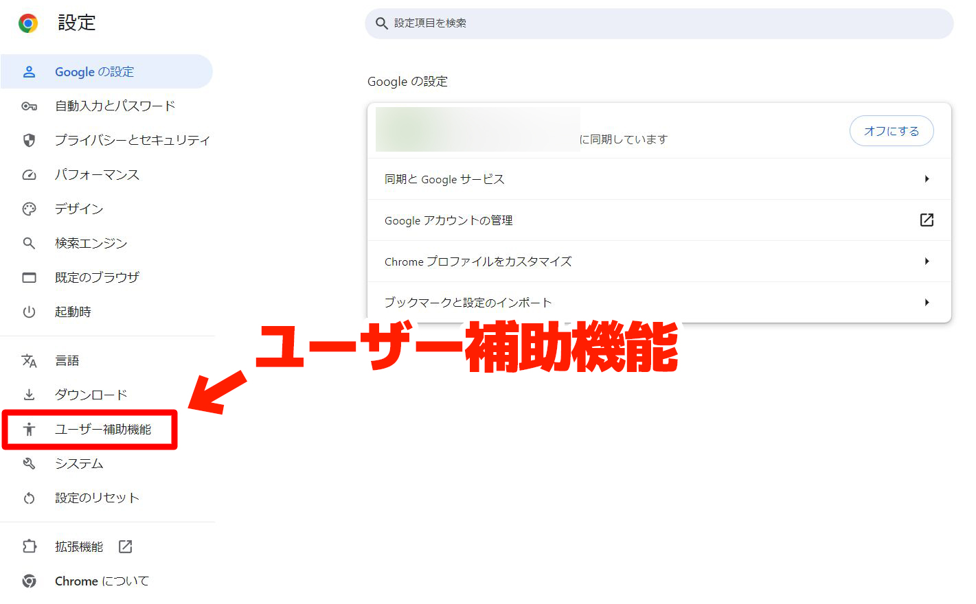This screenshot has width=976, height=604.
Task: Open 既定のブラウザ settings
Action: click(106, 277)
